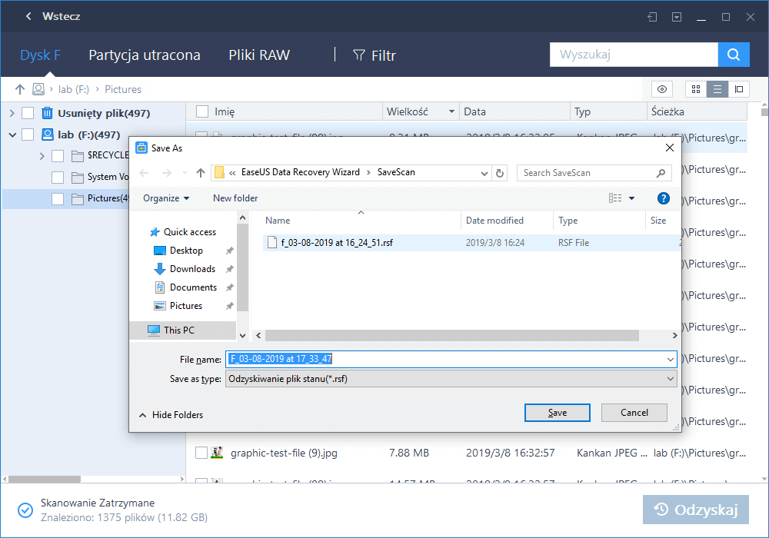This screenshot has height=538, width=769.
Task: Switch to grid thumbnail view
Action: click(x=695, y=89)
